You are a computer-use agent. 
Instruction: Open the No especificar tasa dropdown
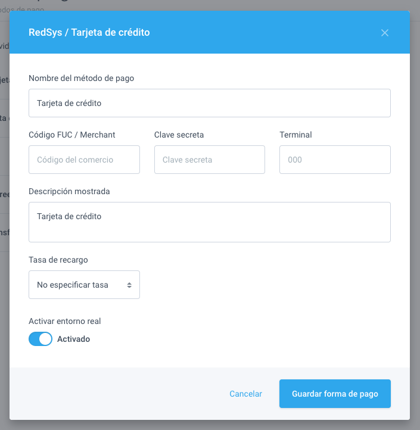(x=84, y=285)
